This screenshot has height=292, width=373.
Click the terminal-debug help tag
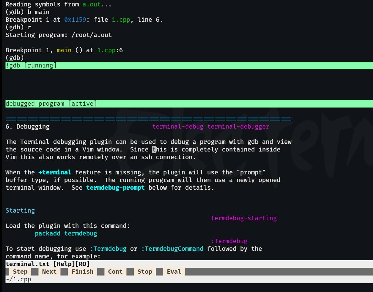(x=178, y=126)
